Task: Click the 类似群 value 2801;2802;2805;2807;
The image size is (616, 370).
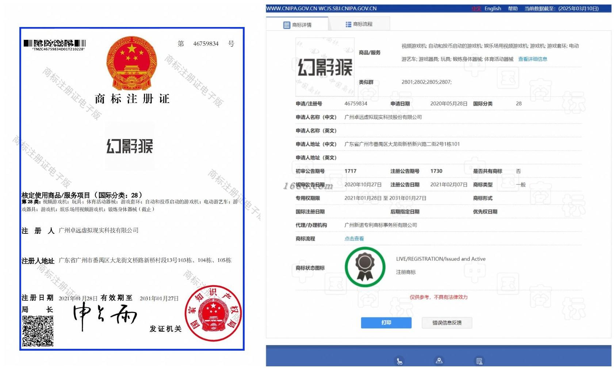Action: 426,82
